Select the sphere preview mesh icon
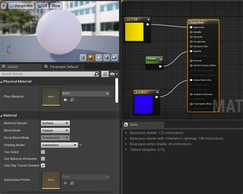 pos(91,57)
